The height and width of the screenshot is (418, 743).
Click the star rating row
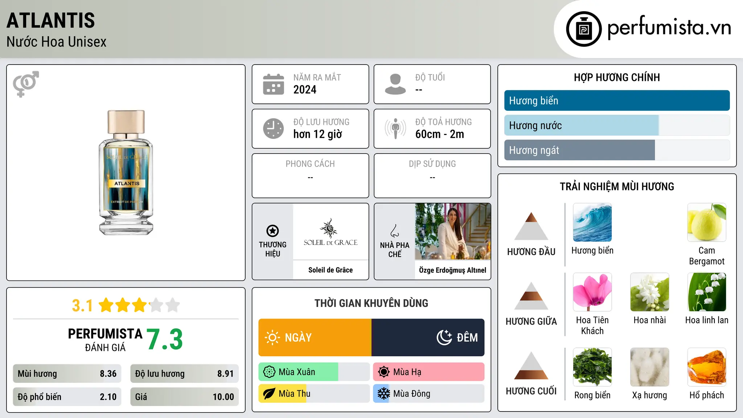coord(139,305)
